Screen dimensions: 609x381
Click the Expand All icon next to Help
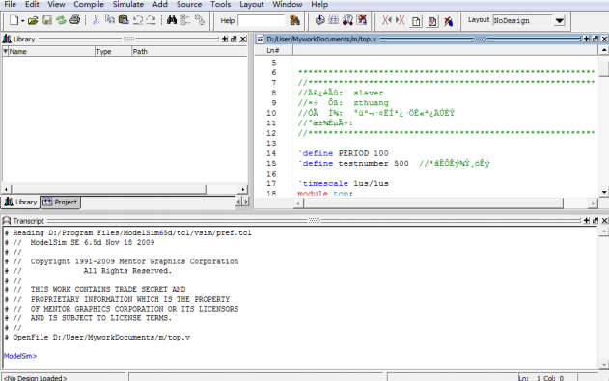click(200, 20)
